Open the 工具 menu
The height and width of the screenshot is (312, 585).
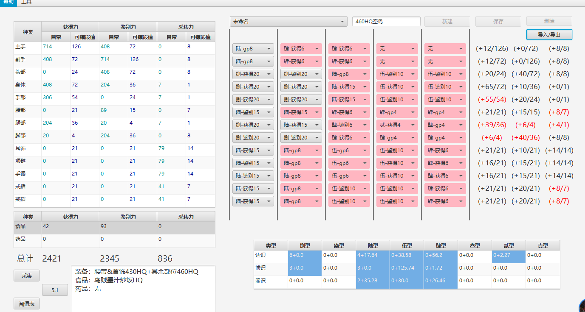pyautogui.click(x=26, y=2)
